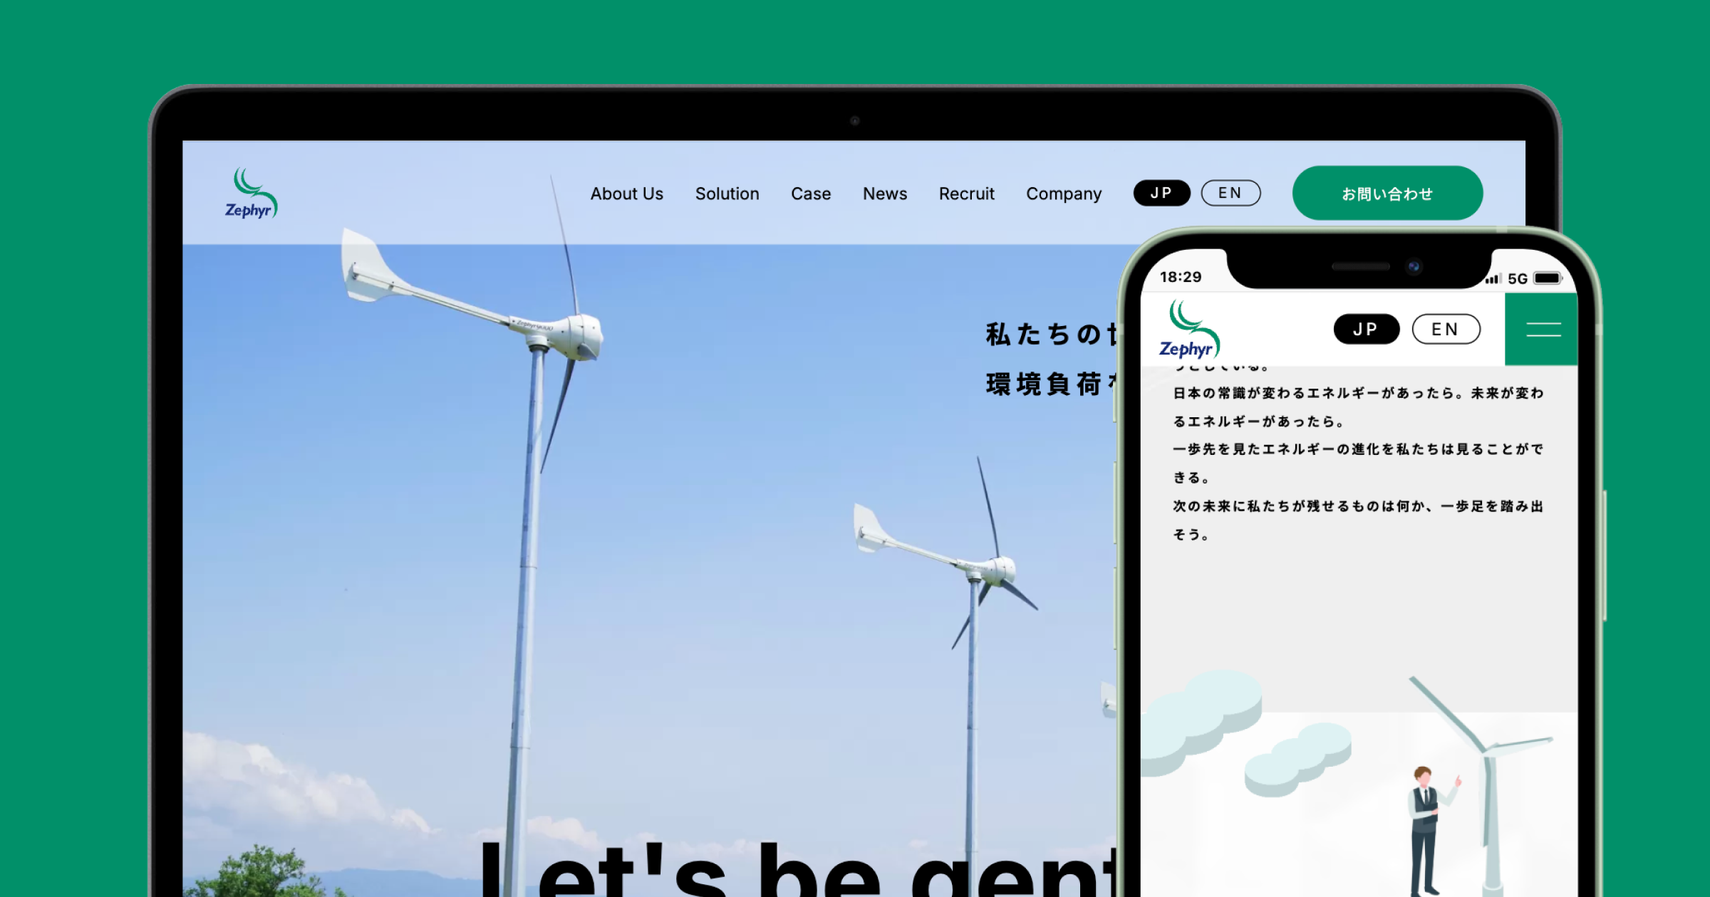Click the signal bars in phone status bar
The image size is (1710, 897).
coord(1493,279)
